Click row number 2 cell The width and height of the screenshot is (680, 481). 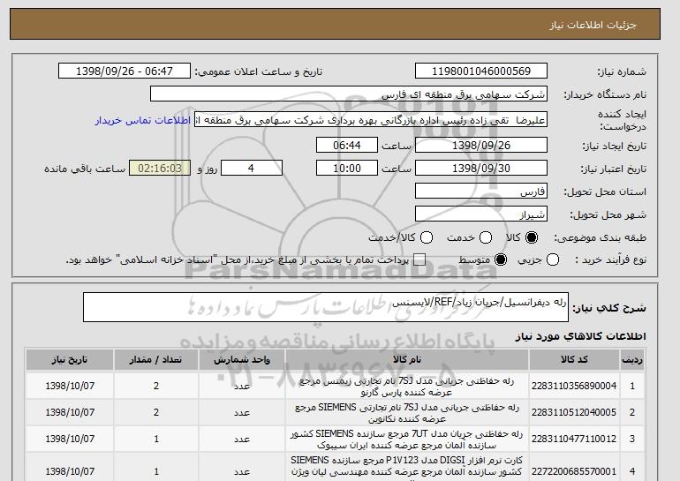tap(632, 412)
